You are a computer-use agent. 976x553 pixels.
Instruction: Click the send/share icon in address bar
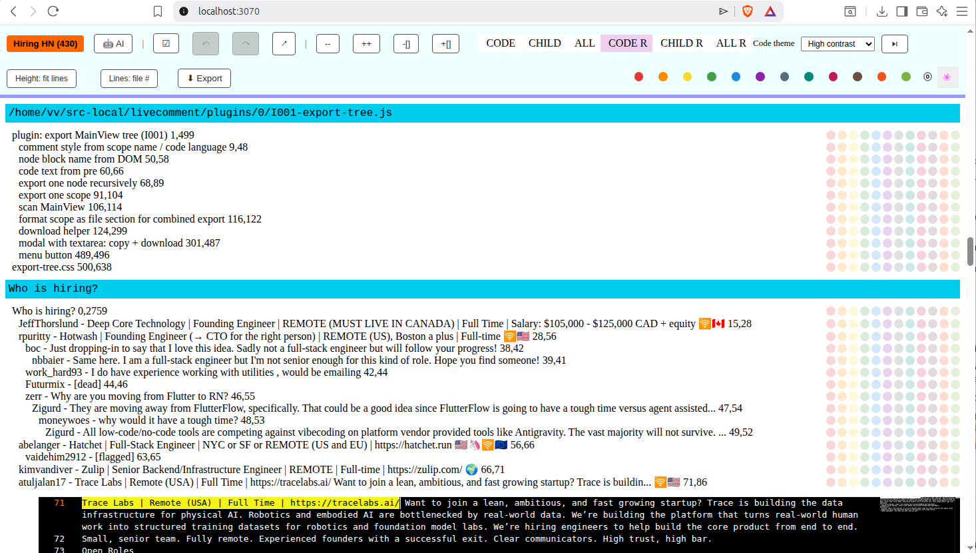point(724,11)
